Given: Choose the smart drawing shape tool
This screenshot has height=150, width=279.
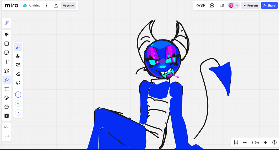Looking at the screenshot, I should [x=18, y=65].
